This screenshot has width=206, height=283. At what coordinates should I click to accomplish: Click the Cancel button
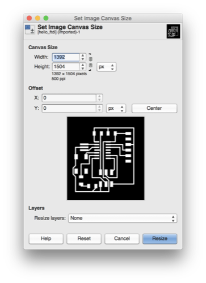click(x=122, y=239)
